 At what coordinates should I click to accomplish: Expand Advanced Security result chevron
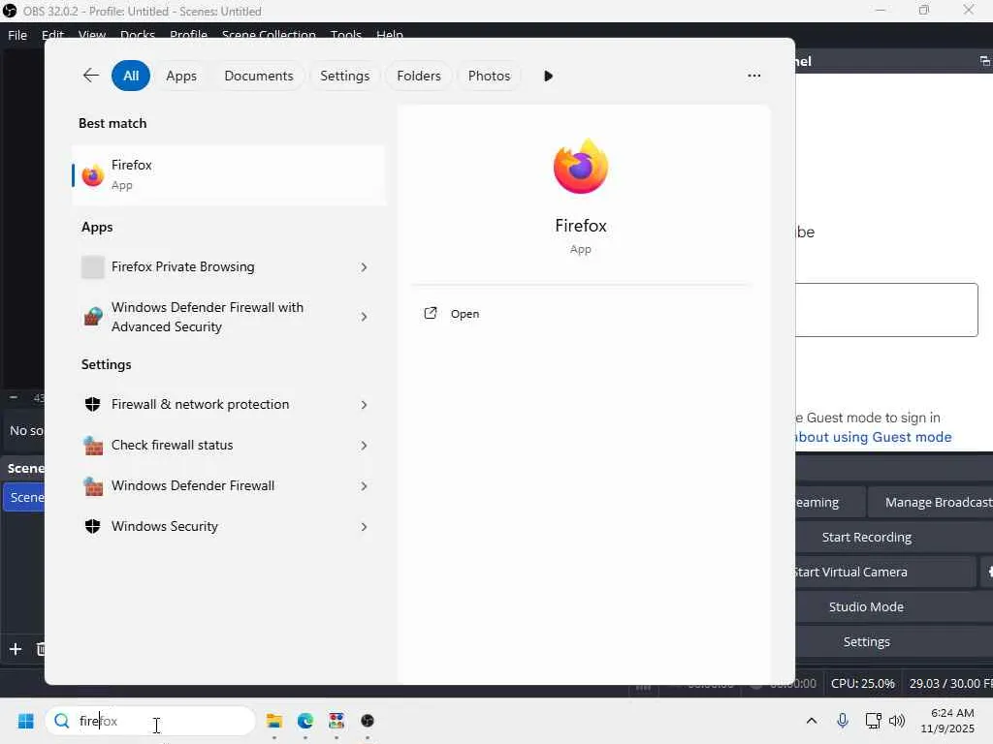pos(364,317)
